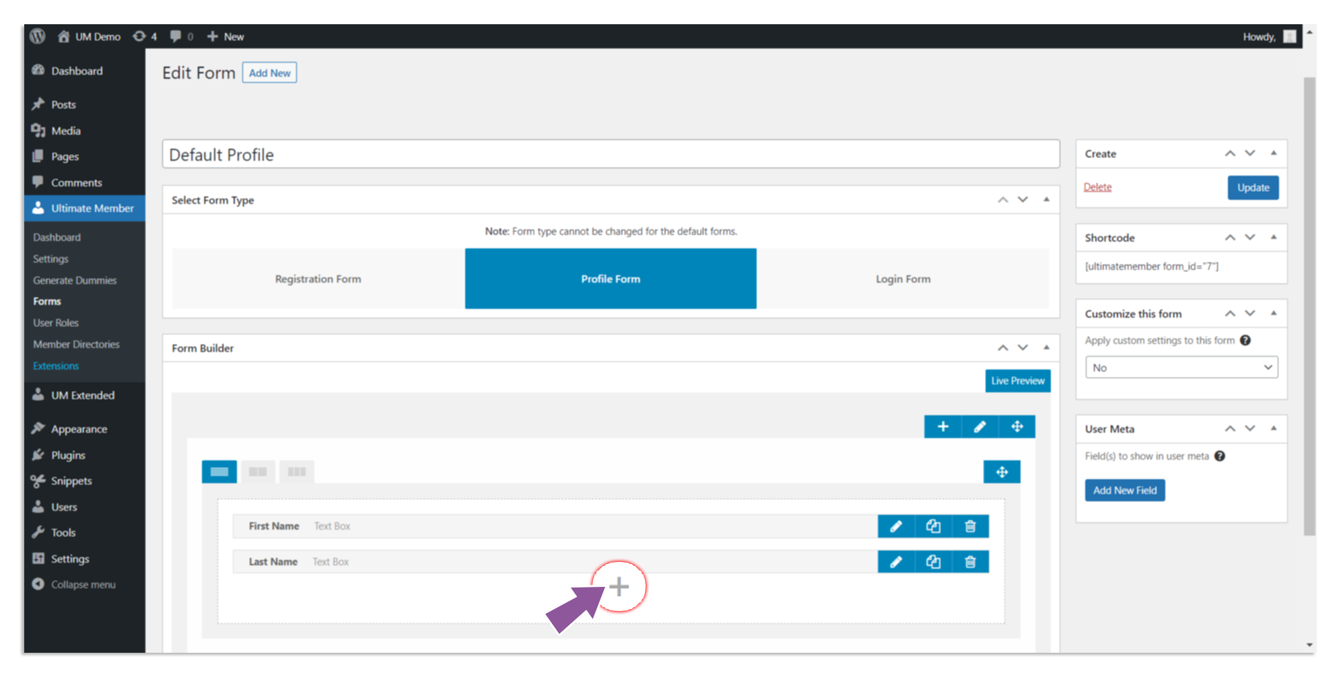Click Add New Field in User Meta
The height and width of the screenshot is (677, 1341).
[x=1125, y=490]
